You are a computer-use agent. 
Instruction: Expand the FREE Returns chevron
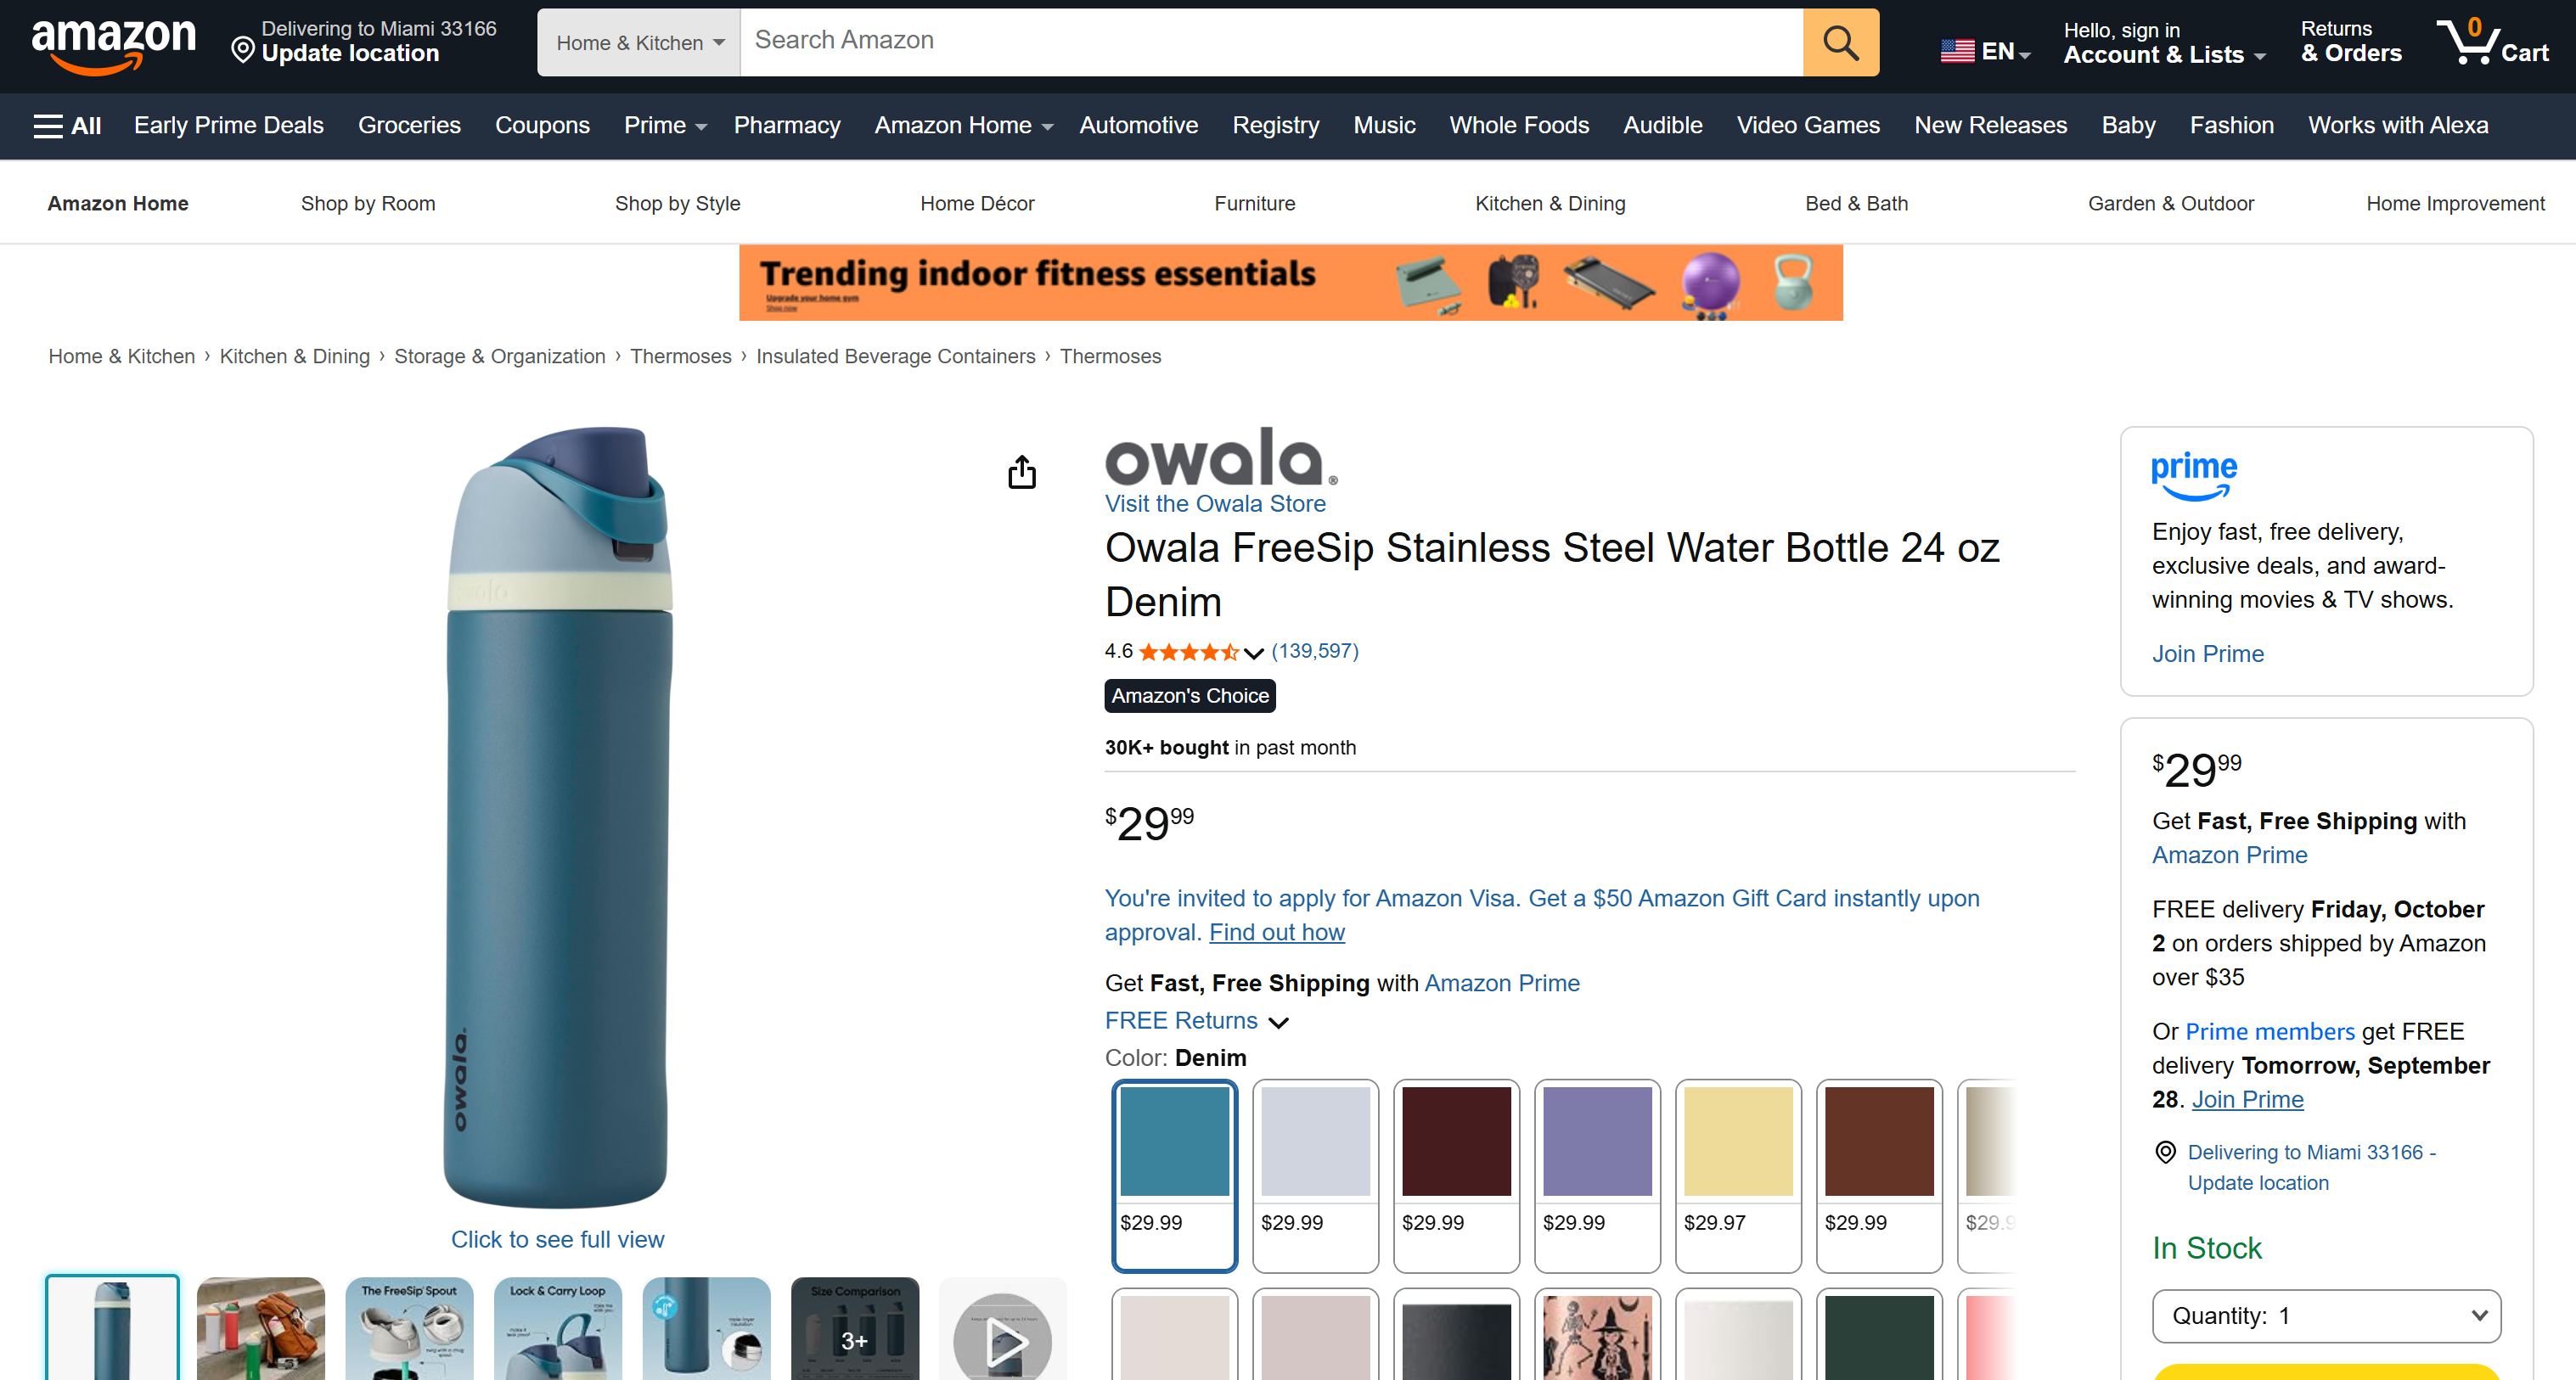1278,1022
